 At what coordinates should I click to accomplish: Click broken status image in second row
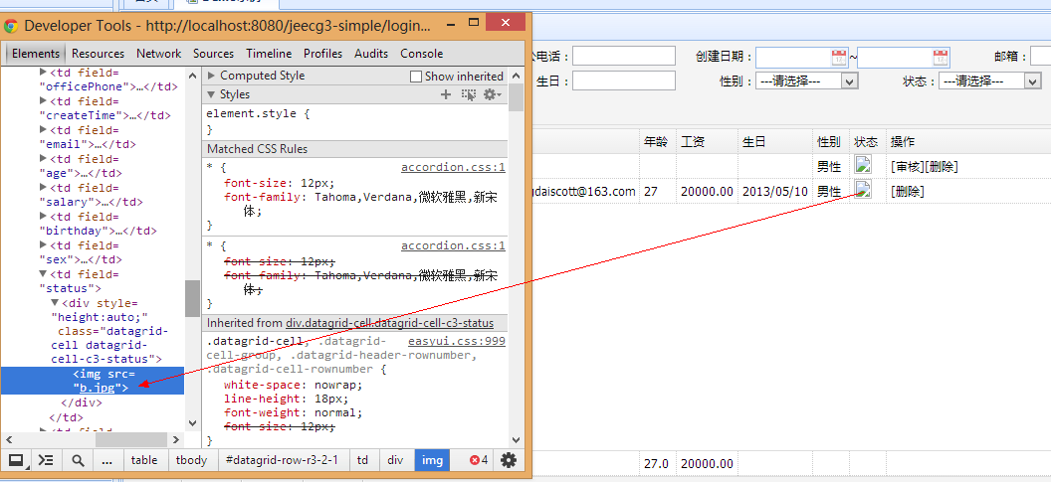pos(863,190)
